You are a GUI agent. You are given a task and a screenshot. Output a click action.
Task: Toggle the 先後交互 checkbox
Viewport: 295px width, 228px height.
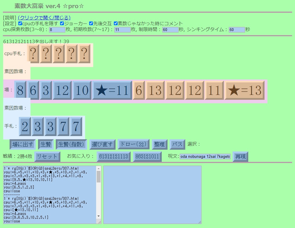click(x=91, y=23)
